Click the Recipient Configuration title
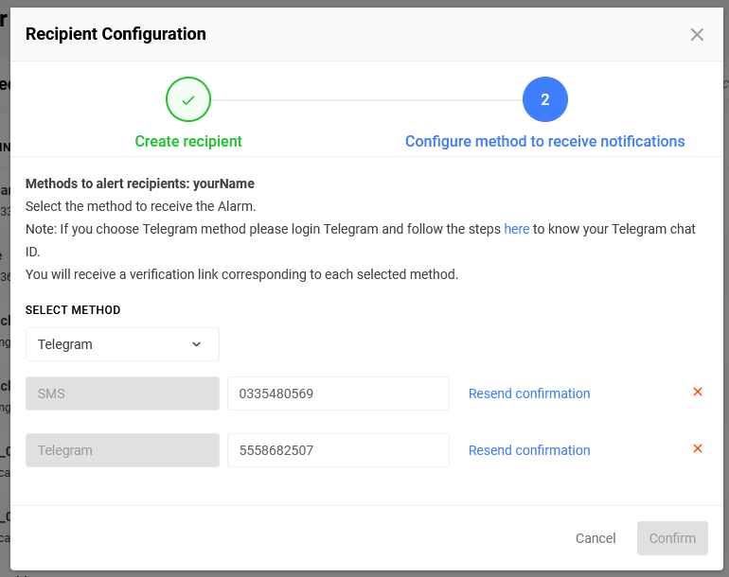The height and width of the screenshot is (577, 729). point(116,34)
